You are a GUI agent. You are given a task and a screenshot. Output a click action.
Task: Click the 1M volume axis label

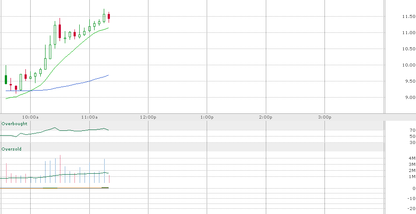pos(412,177)
